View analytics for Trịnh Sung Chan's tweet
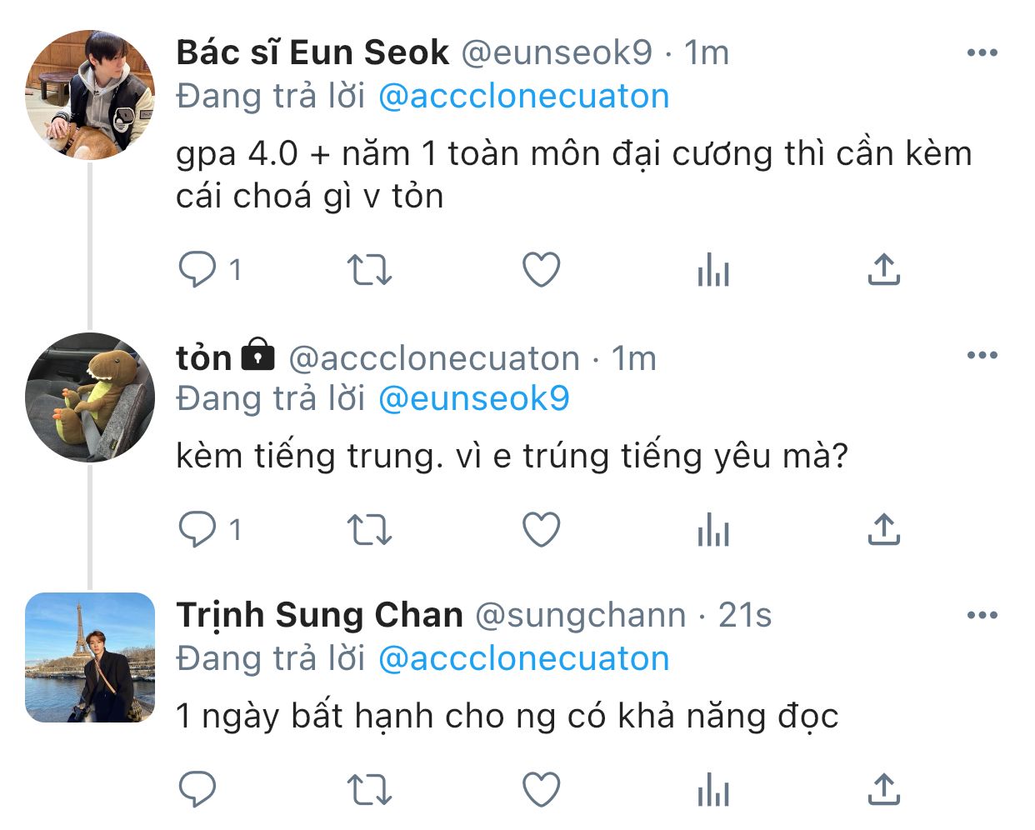The height and width of the screenshot is (830, 1035). (x=713, y=789)
